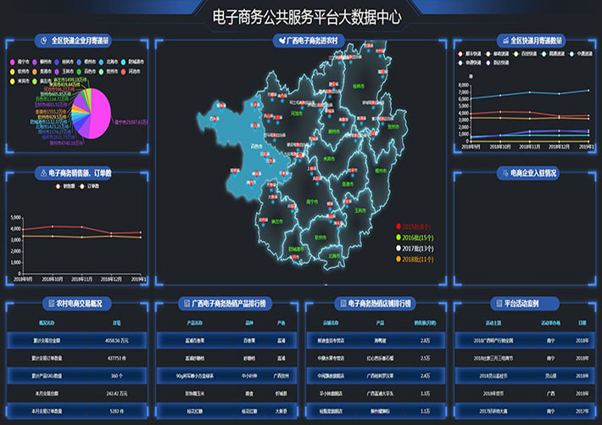The width and height of the screenshot is (602, 425).
Task: Click the 南宁市25097.63万件 pie label
Action: tap(131, 122)
